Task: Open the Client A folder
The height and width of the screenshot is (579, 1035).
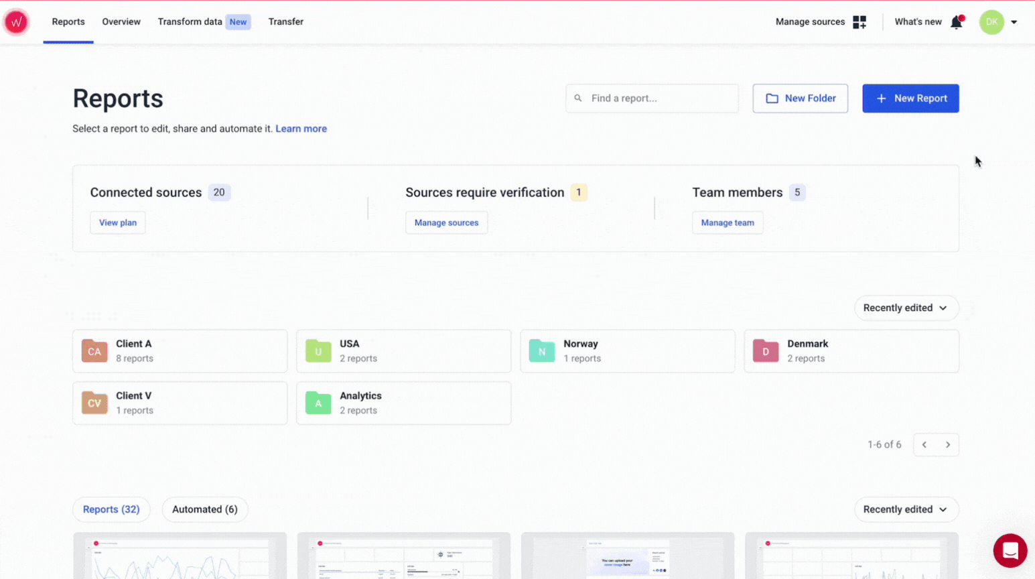Action: [x=180, y=350]
